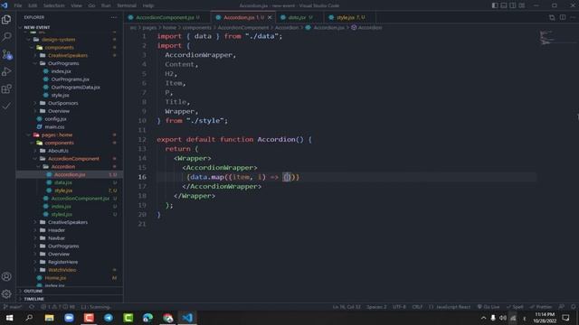The image size is (579, 325).
Task: Close the Accordion.jsx editor tab
Action: pyautogui.click(x=270, y=17)
